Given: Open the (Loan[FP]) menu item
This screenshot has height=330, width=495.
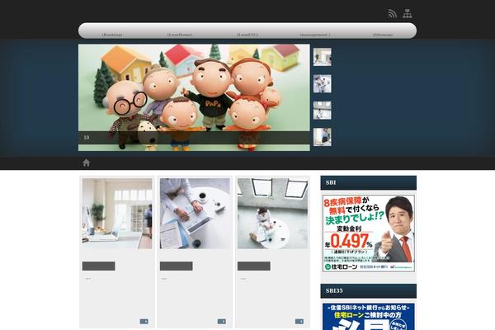Looking at the screenshot, I should pos(247,35).
